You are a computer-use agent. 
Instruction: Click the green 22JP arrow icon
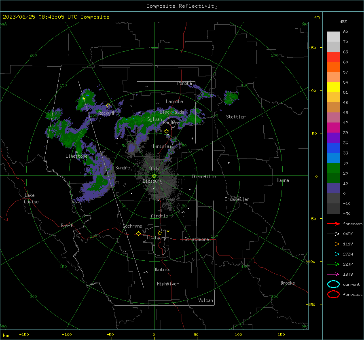click(x=333, y=264)
